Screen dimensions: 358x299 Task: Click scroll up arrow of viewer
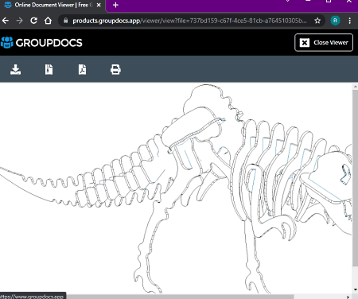click(356, 87)
